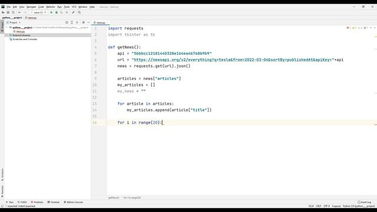The image size is (377, 212).
Task: Toggle the Structure tool window sidebar button
Action: (x=2, y=175)
